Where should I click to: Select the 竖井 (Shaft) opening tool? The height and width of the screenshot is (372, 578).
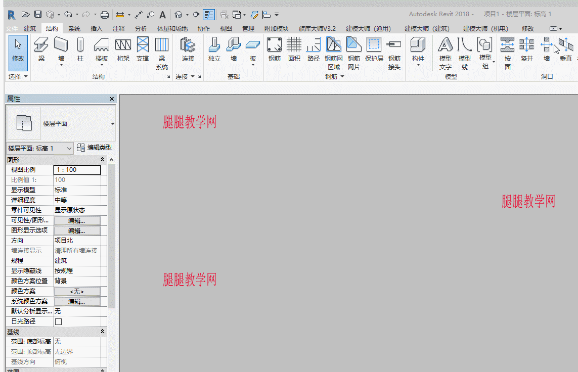click(527, 49)
